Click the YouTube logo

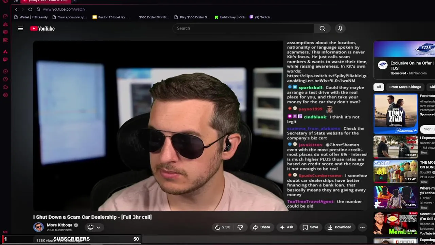click(42, 29)
